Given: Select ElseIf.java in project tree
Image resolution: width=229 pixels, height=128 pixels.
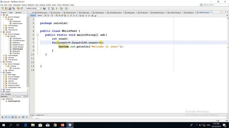Looking at the screenshot, I should coord(16,43).
